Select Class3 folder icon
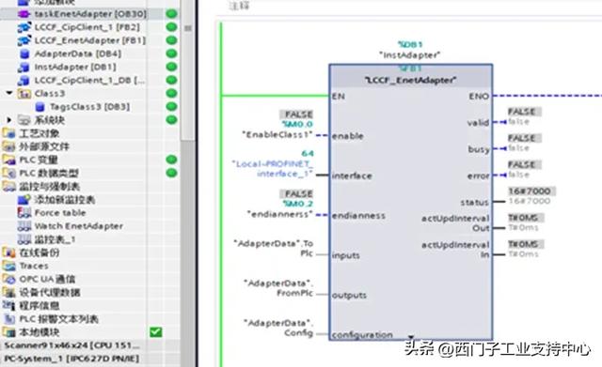 point(24,94)
